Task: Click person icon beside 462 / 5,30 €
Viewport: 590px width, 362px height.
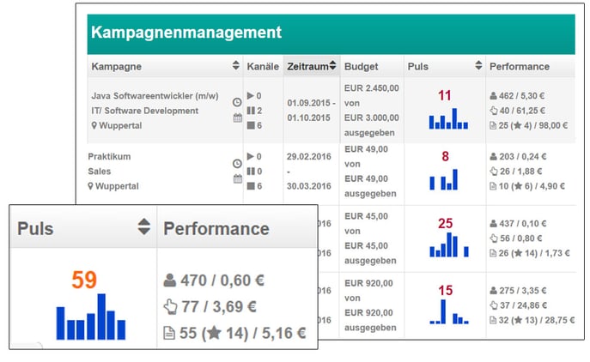Action: (493, 96)
